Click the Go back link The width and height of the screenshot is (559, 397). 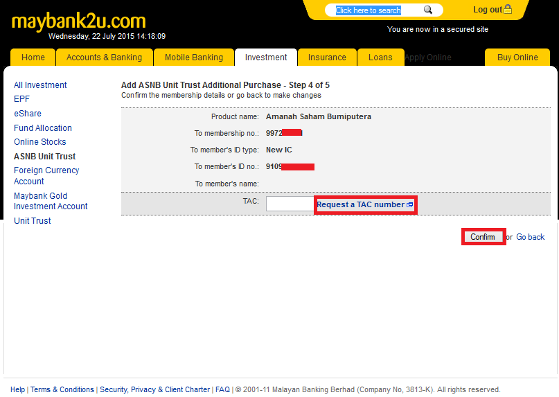(x=531, y=237)
